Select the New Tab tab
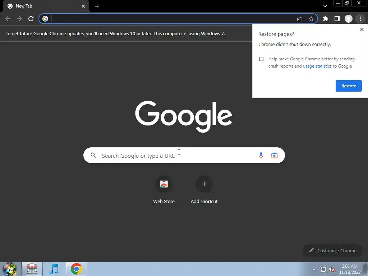The width and height of the screenshot is (368, 276). pyautogui.click(x=46, y=6)
